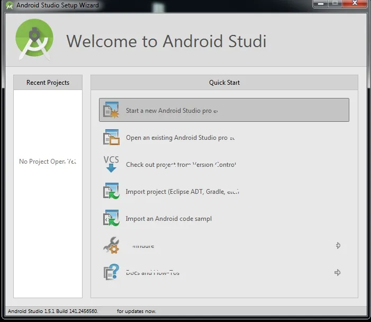The image size is (371, 322).
Task: Import an Android code sample
Action: [224, 218]
